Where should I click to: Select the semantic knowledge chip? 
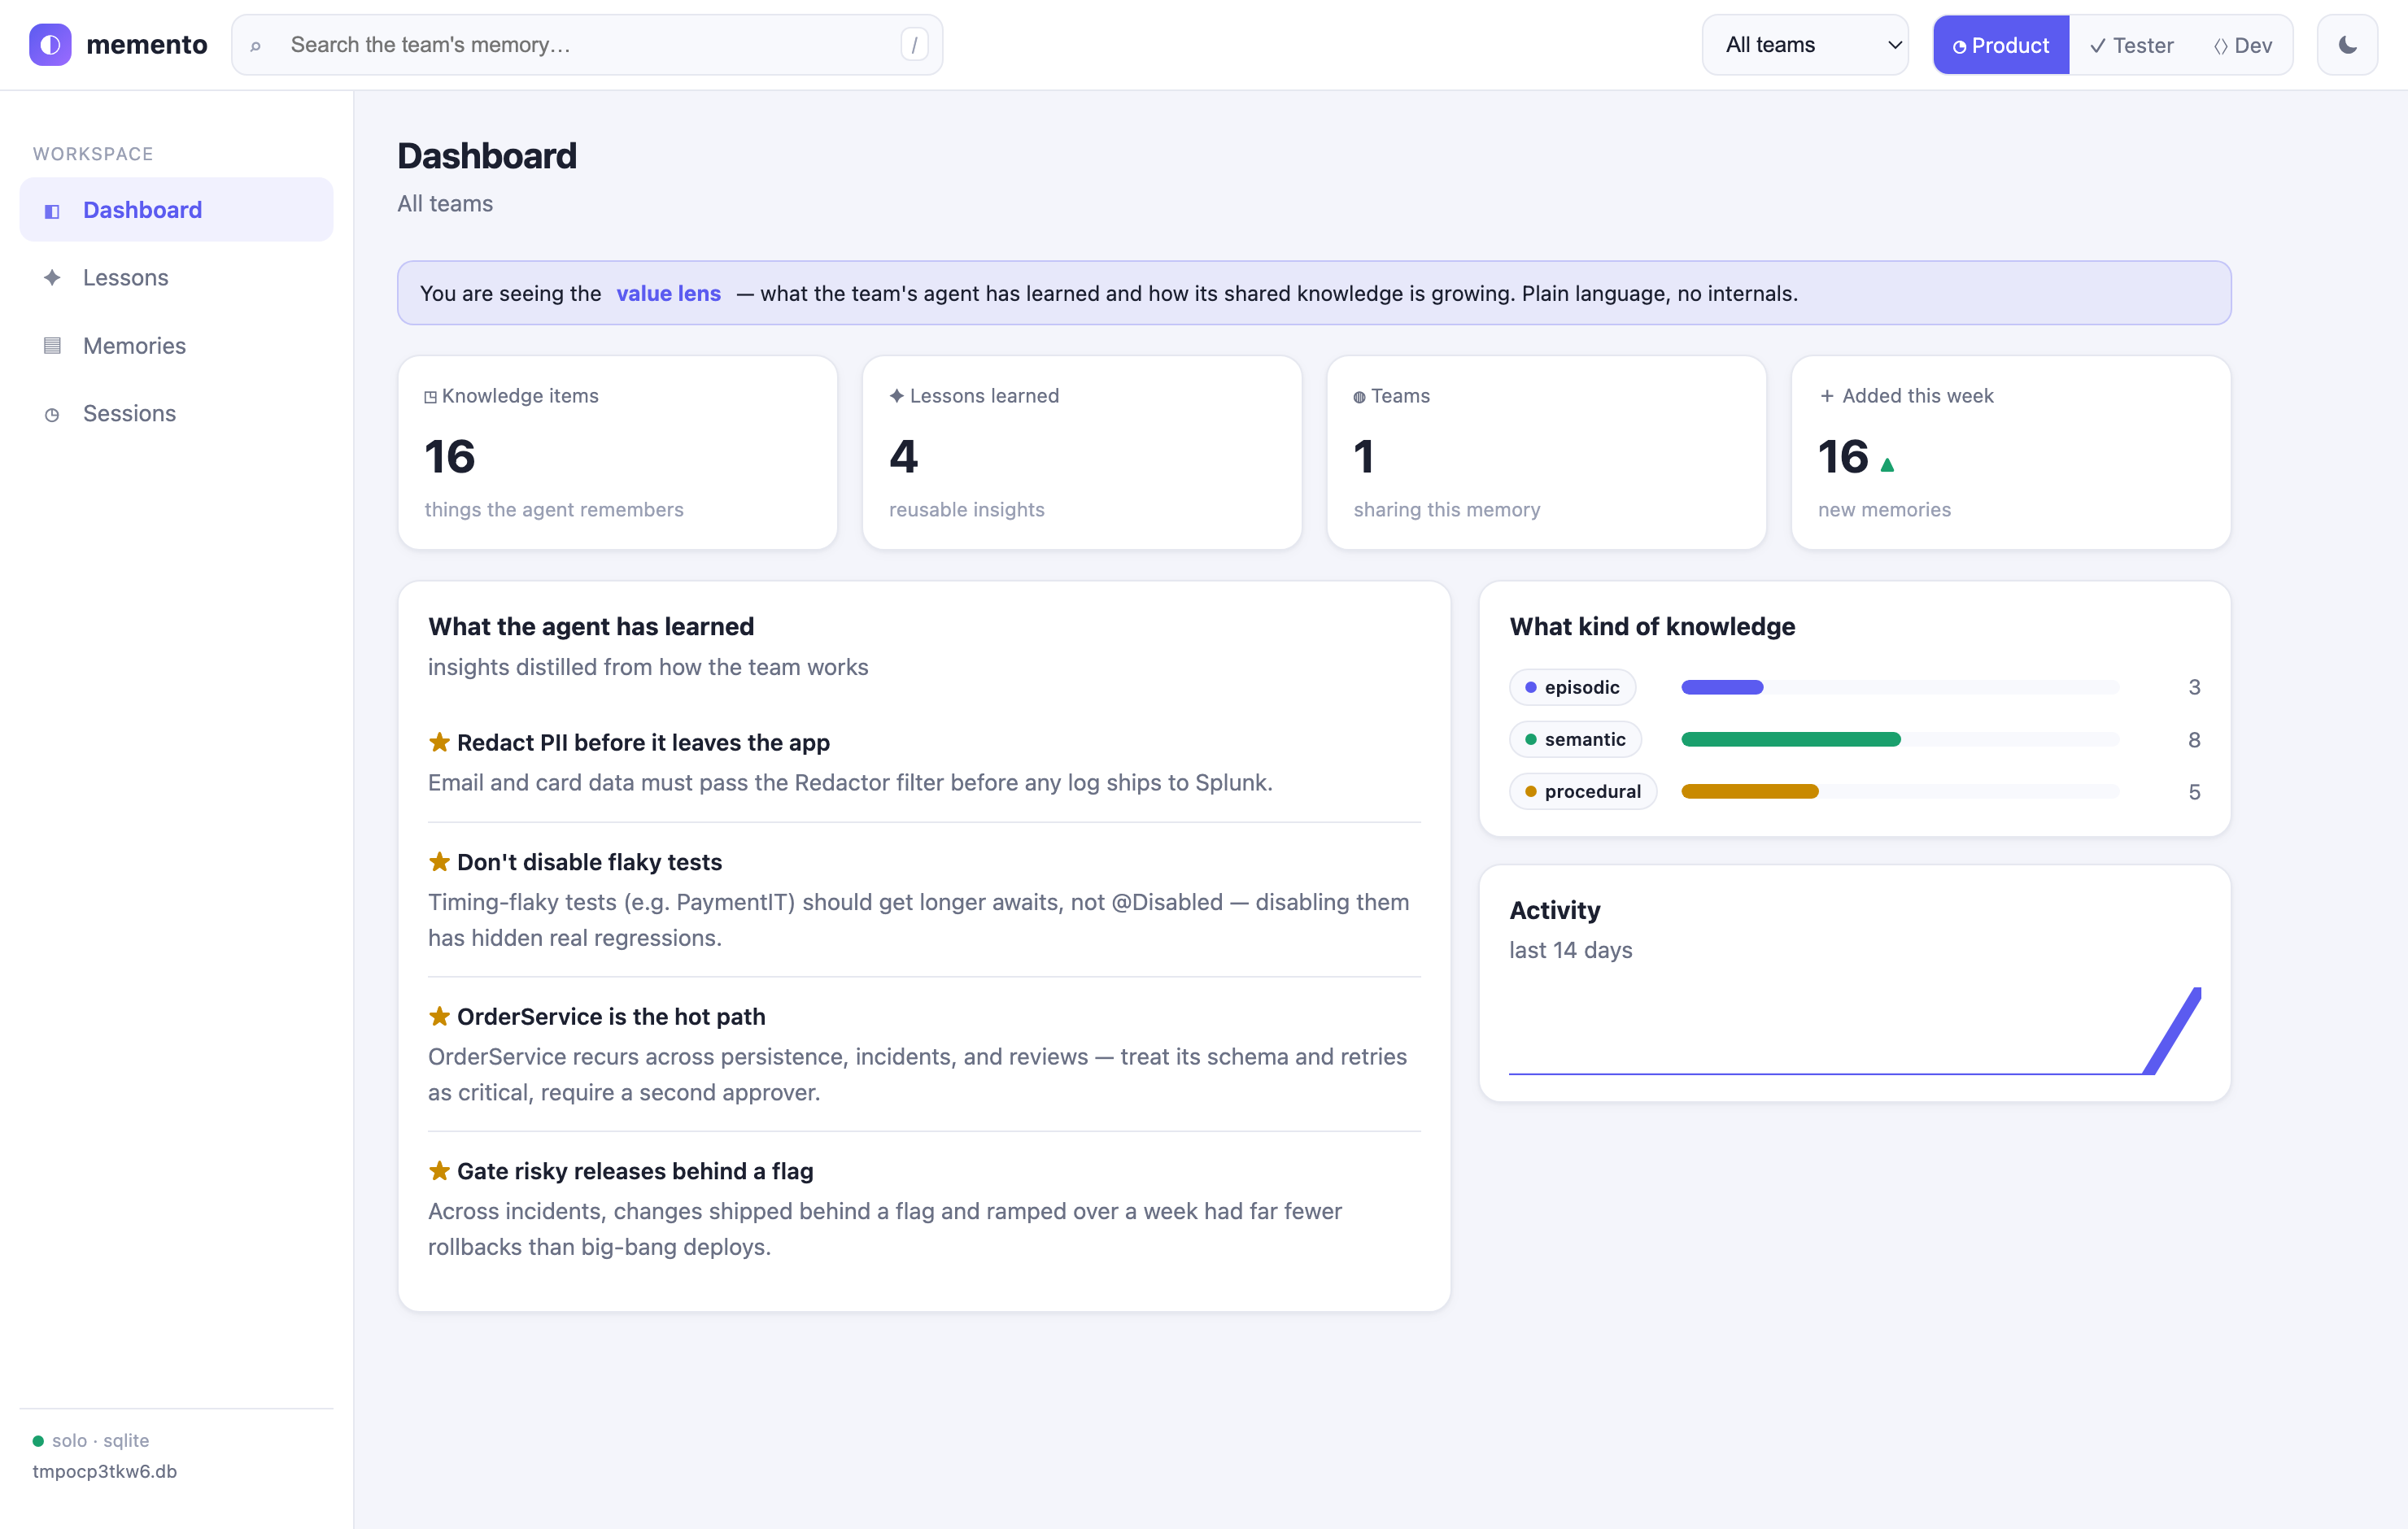pyautogui.click(x=1575, y=739)
